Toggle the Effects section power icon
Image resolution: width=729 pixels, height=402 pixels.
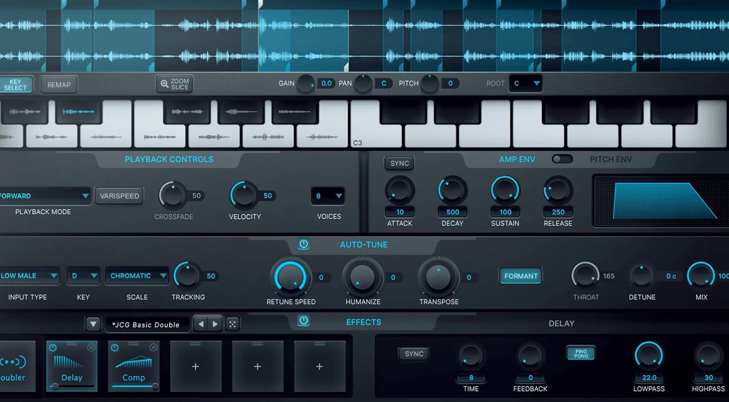click(304, 321)
